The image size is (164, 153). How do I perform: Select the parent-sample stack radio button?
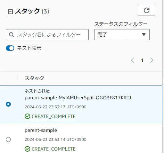tap(8, 139)
